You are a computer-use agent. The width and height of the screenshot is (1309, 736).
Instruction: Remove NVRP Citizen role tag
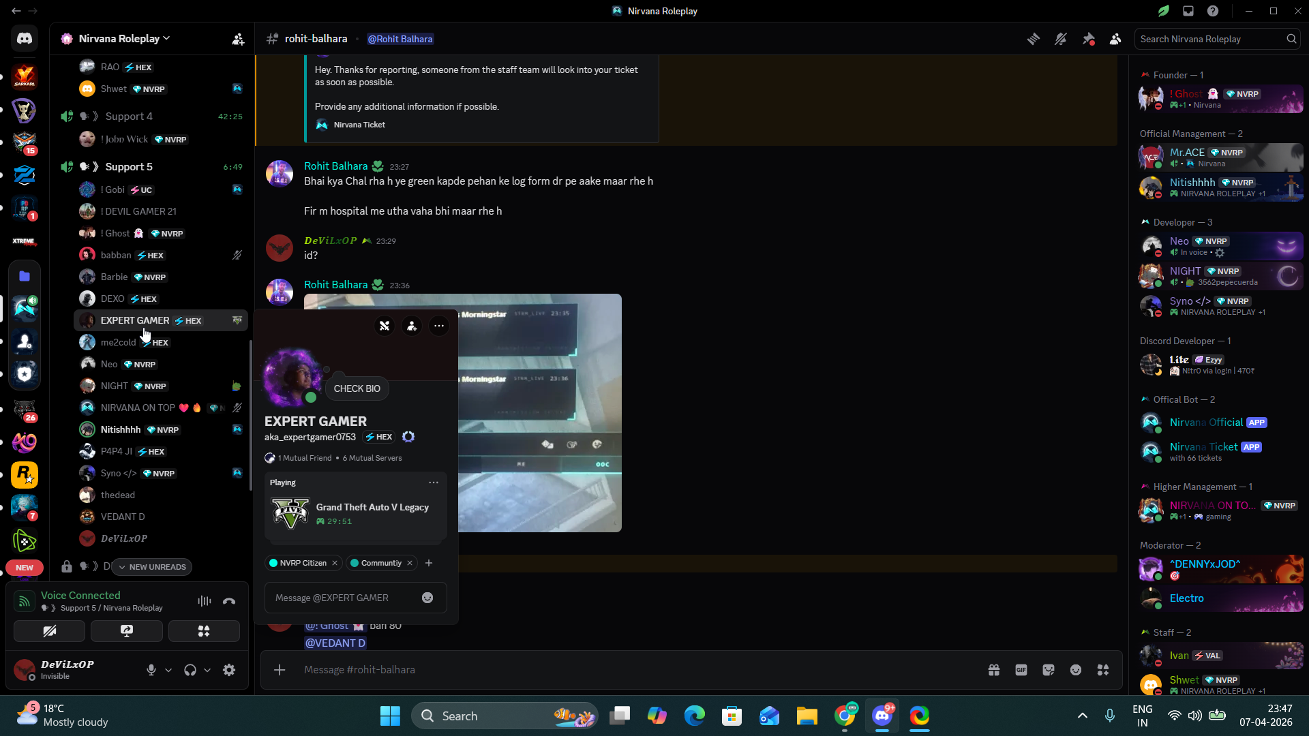[335, 563]
